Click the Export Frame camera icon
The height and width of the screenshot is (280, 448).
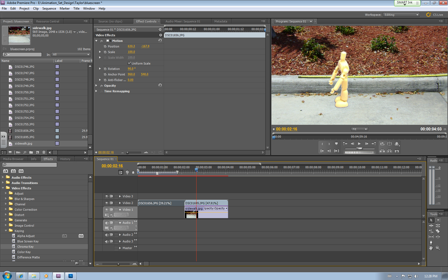point(397,151)
